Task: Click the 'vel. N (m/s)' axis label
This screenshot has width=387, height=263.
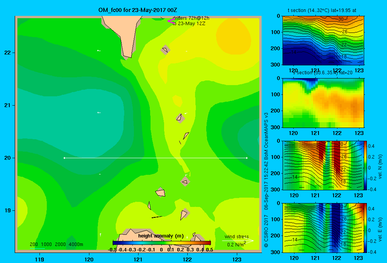Action: (380, 167)
